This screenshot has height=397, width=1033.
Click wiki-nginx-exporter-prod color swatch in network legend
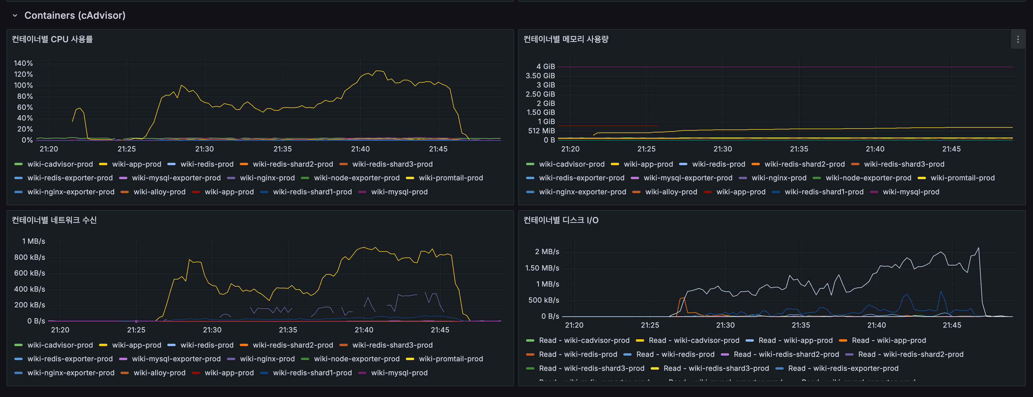tap(18, 373)
